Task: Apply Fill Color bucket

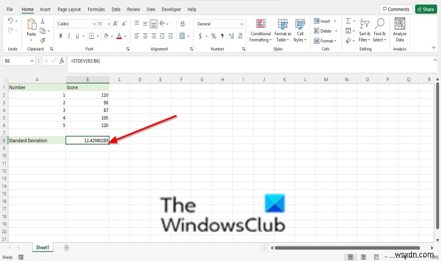Action: coord(106,36)
